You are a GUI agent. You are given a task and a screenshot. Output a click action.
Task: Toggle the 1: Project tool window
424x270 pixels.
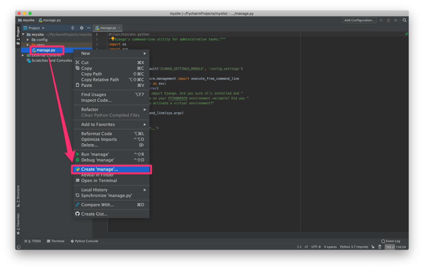[18, 36]
